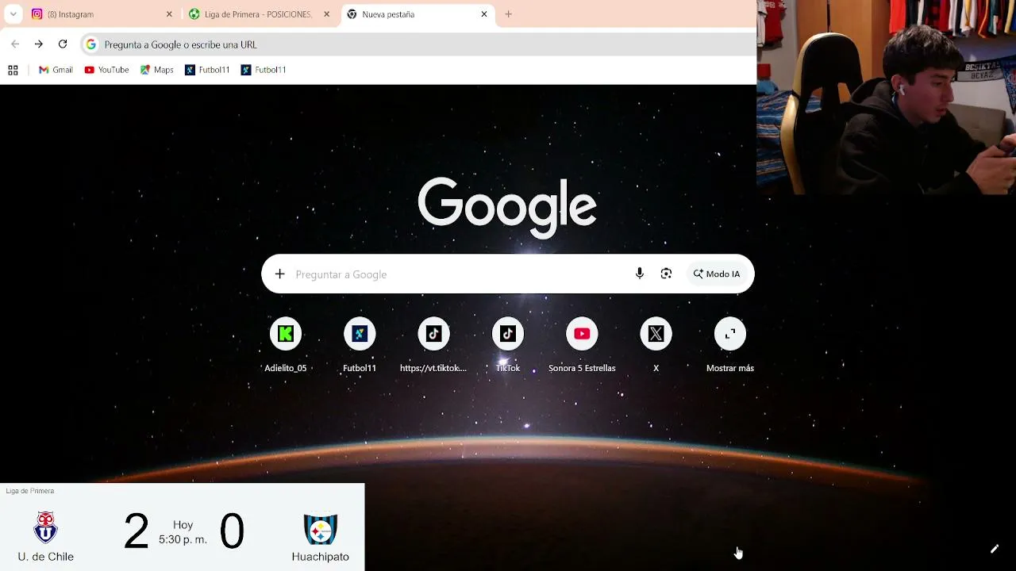Open the vt.tiktok shortcut tile
The height and width of the screenshot is (571, 1016).
pos(433,345)
